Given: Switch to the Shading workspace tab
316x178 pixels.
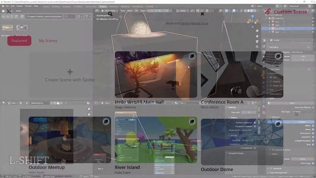Looking at the screenshot, I should [103, 6].
